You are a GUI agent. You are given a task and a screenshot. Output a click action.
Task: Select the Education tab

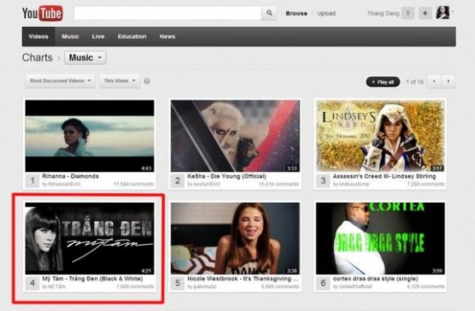(132, 36)
